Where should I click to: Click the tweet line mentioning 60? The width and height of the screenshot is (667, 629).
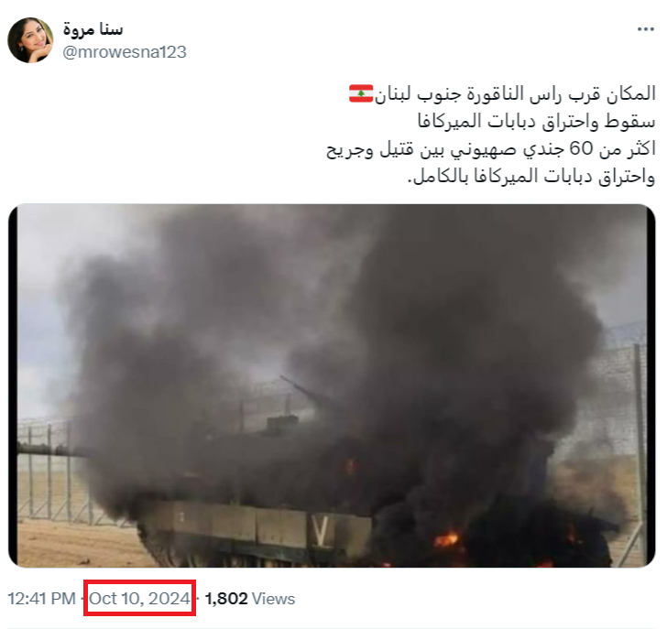click(491, 148)
